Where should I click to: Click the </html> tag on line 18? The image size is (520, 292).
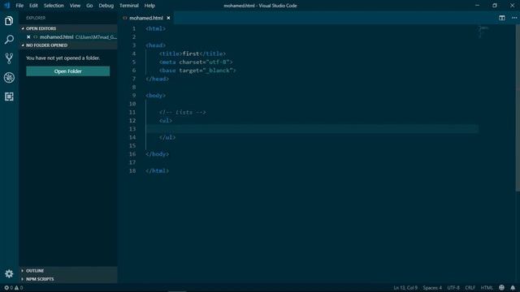[157, 171]
